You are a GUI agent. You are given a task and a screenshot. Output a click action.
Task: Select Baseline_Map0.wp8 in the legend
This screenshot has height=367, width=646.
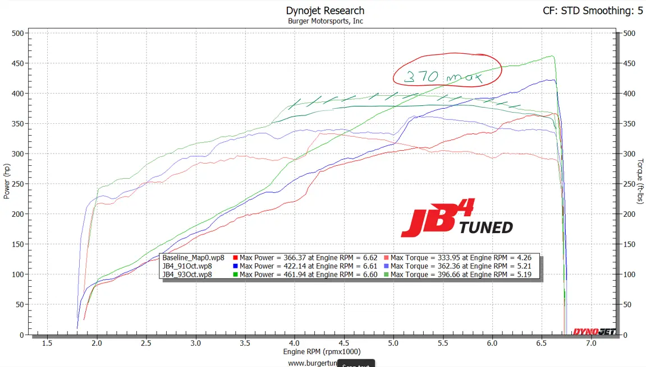[x=193, y=258]
